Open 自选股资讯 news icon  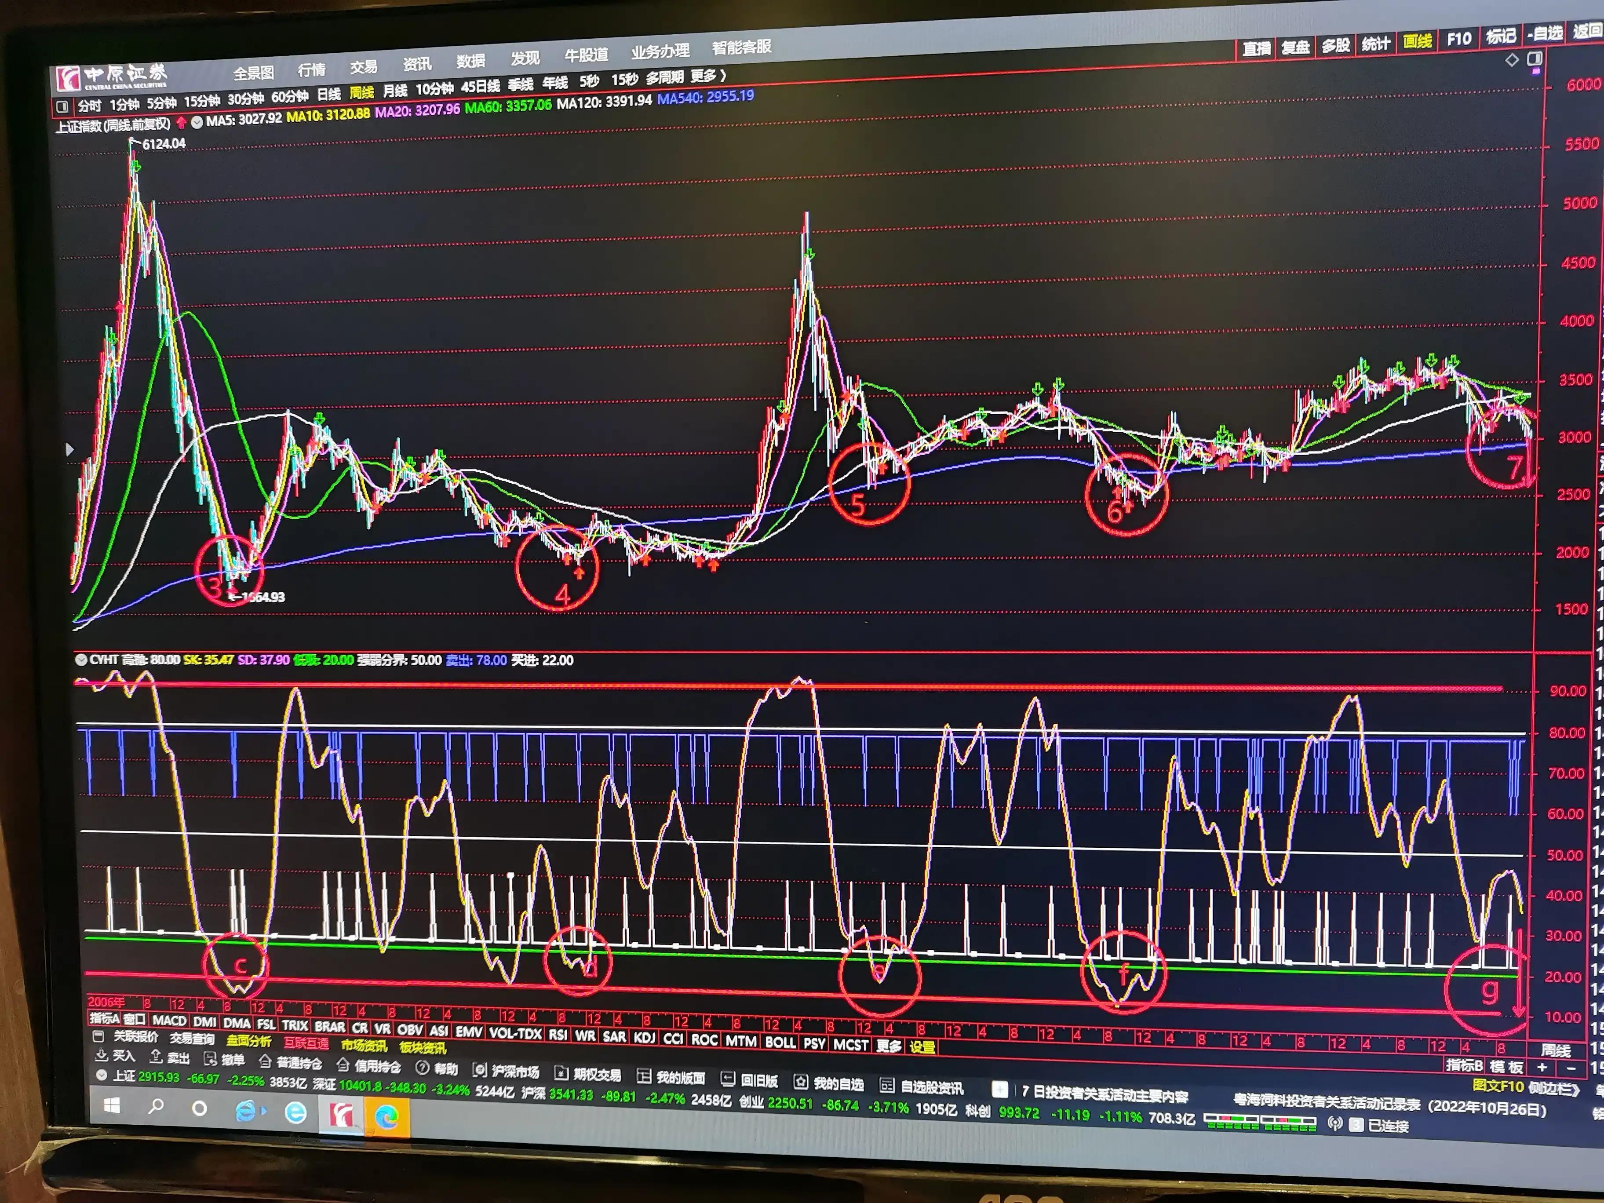[x=886, y=1085]
